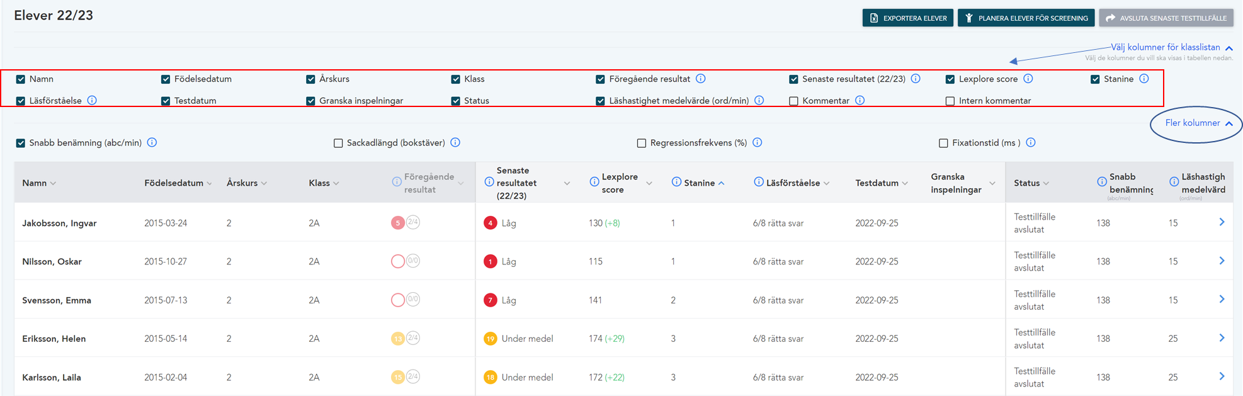
Task: Sort by Status column header
Action: pyautogui.click(x=1031, y=183)
